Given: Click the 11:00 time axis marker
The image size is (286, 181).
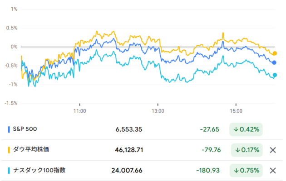Looking at the screenshot, I should click(79, 110).
